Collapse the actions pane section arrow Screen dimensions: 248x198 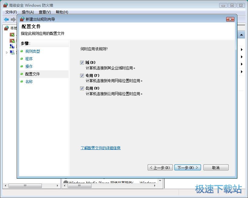tap(241, 35)
